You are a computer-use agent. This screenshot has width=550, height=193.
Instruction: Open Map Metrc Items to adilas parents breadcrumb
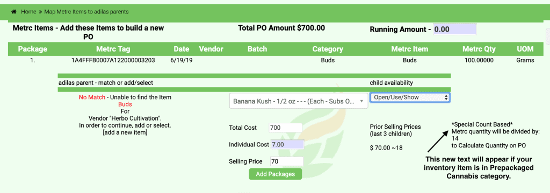(86, 12)
